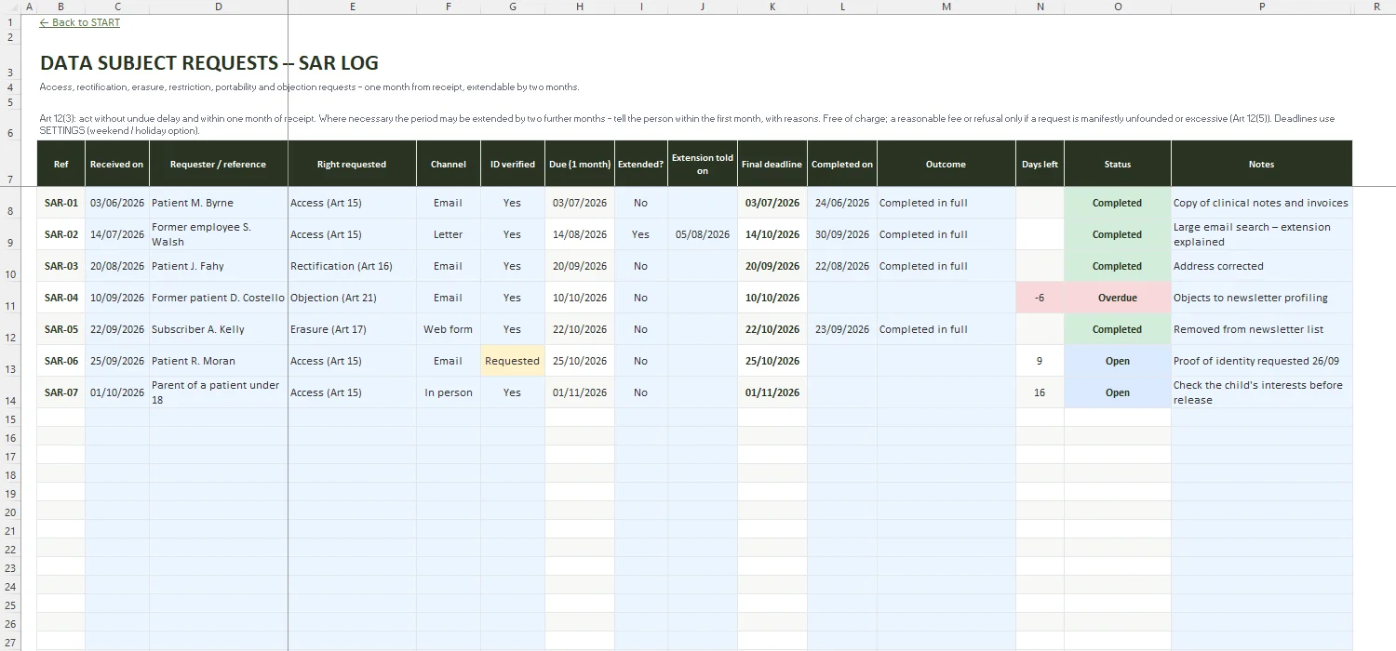Click extension told on date 05/08/2026
The image size is (1396, 651).
click(703, 234)
